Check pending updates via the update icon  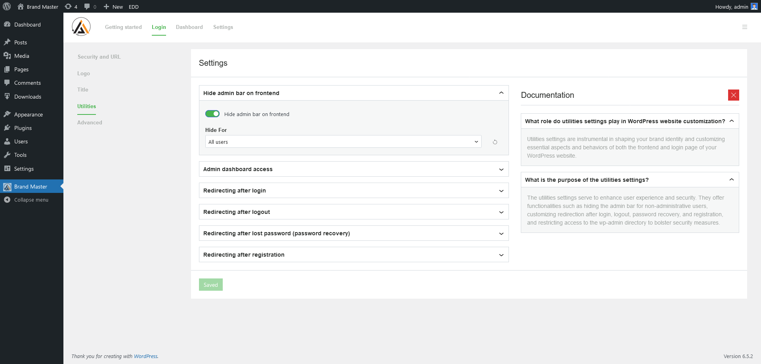[68, 6]
